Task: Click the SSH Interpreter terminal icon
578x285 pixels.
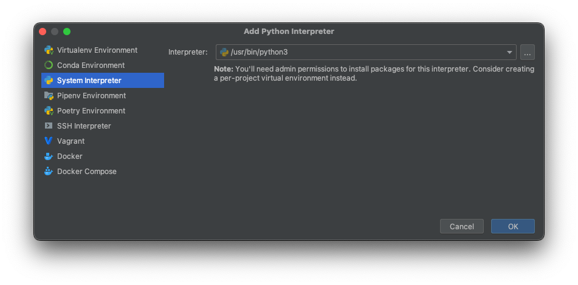Action: [x=49, y=126]
